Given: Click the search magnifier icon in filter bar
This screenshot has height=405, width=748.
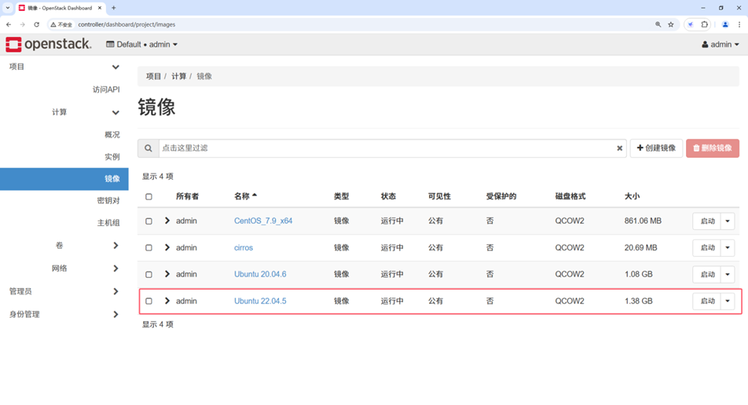Looking at the screenshot, I should (x=148, y=148).
